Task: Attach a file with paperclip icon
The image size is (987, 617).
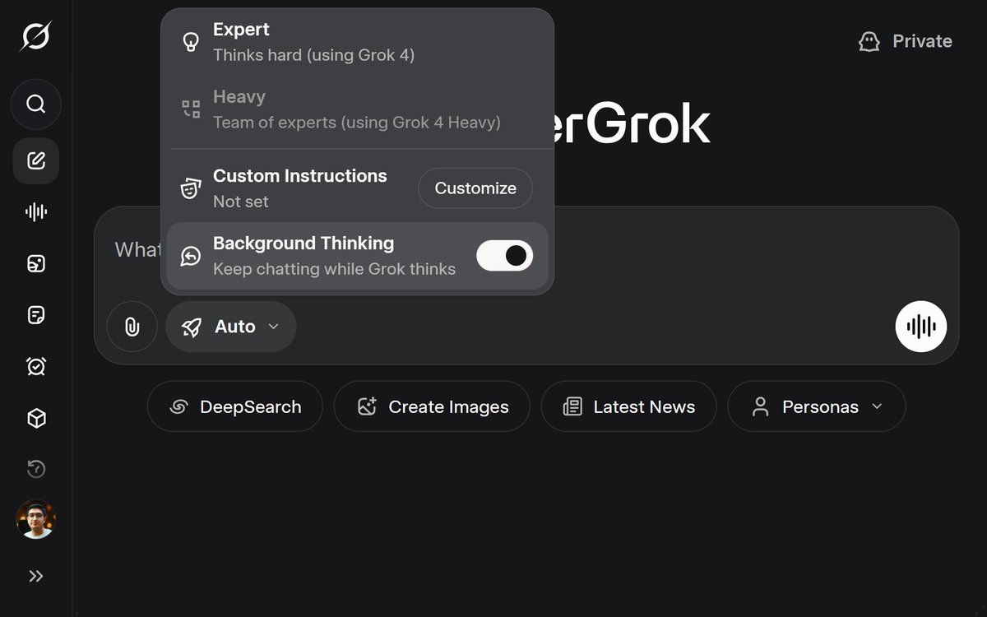Action: pyautogui.click(x=132, y=327)
